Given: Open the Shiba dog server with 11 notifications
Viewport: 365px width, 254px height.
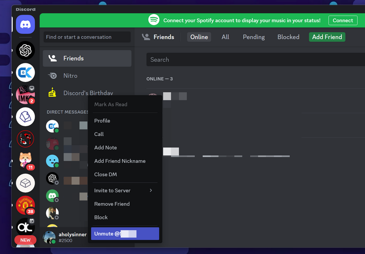Looking at the screenshot, I should (x=26, y=161).
